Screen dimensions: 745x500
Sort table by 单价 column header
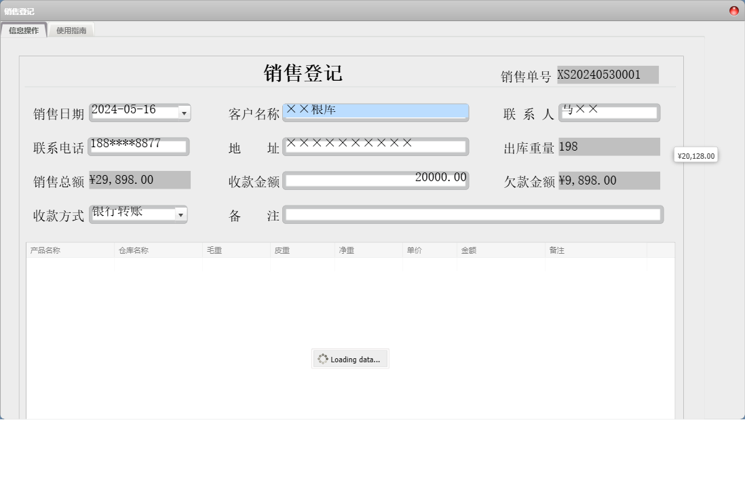[429, 250]
